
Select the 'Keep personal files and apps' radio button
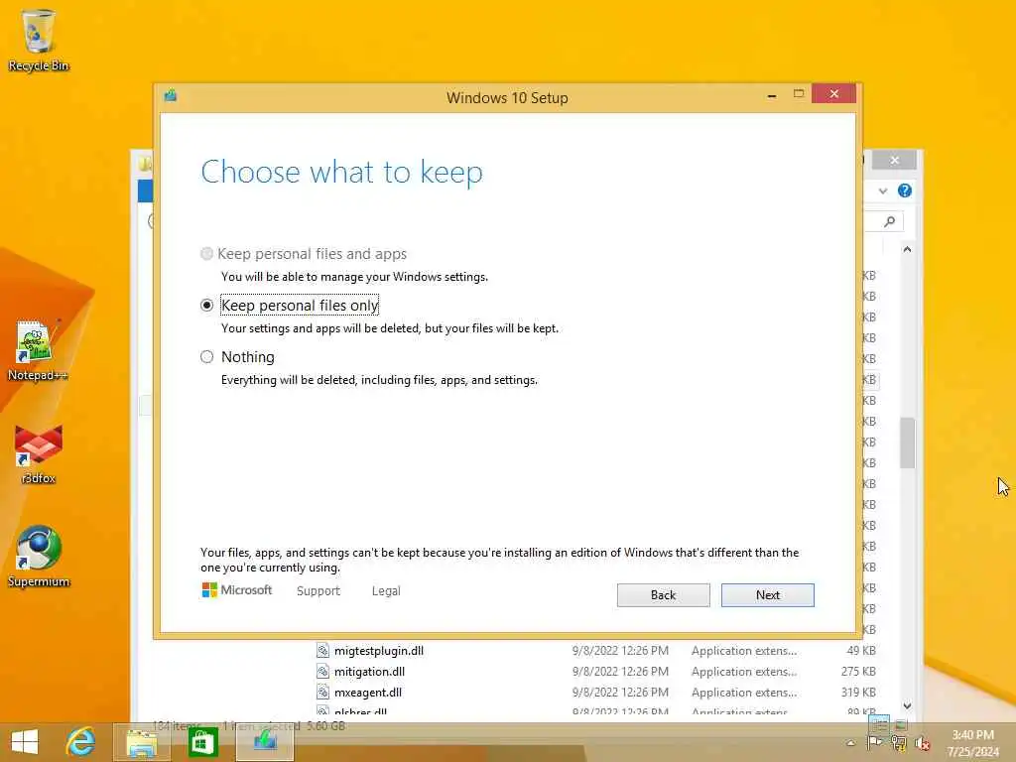206,253
